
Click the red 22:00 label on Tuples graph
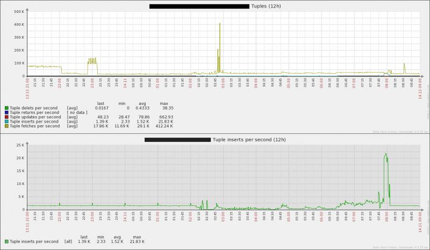[60, 83]
